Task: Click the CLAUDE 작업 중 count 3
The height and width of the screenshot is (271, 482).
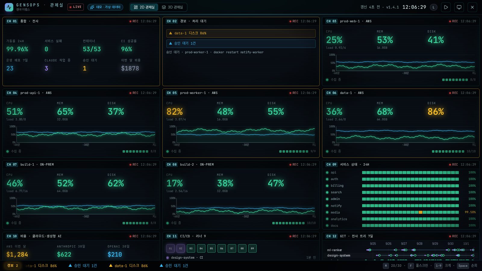Action: tap(46, 68)
